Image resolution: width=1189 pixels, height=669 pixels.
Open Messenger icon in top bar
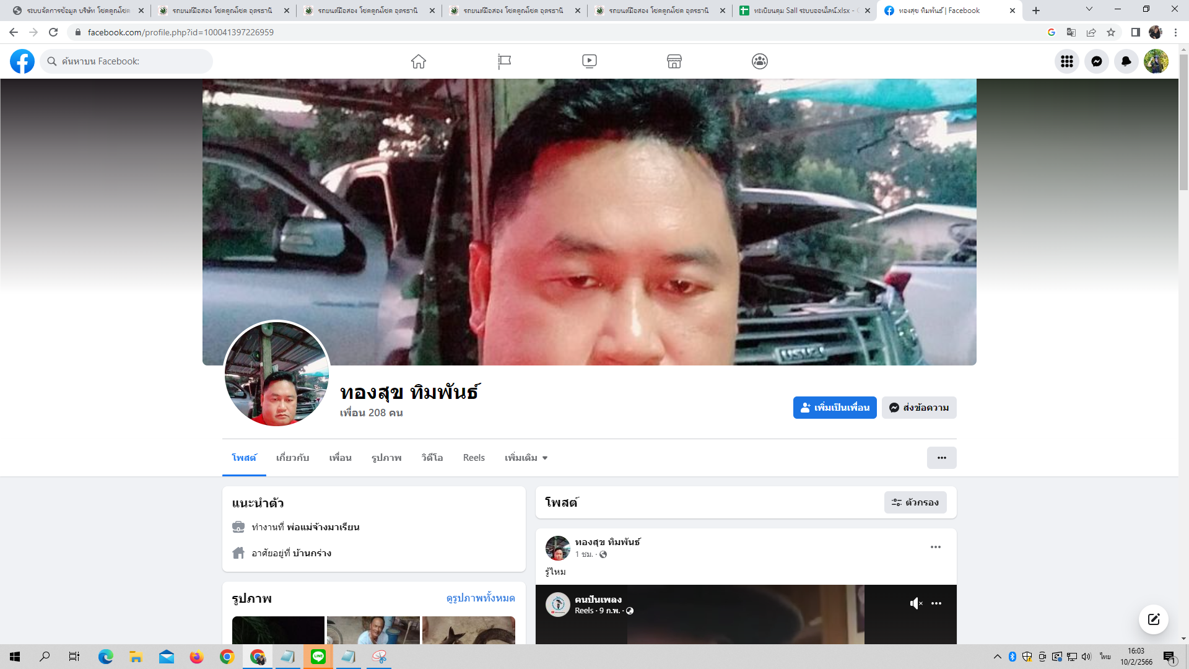(1096, 61)
